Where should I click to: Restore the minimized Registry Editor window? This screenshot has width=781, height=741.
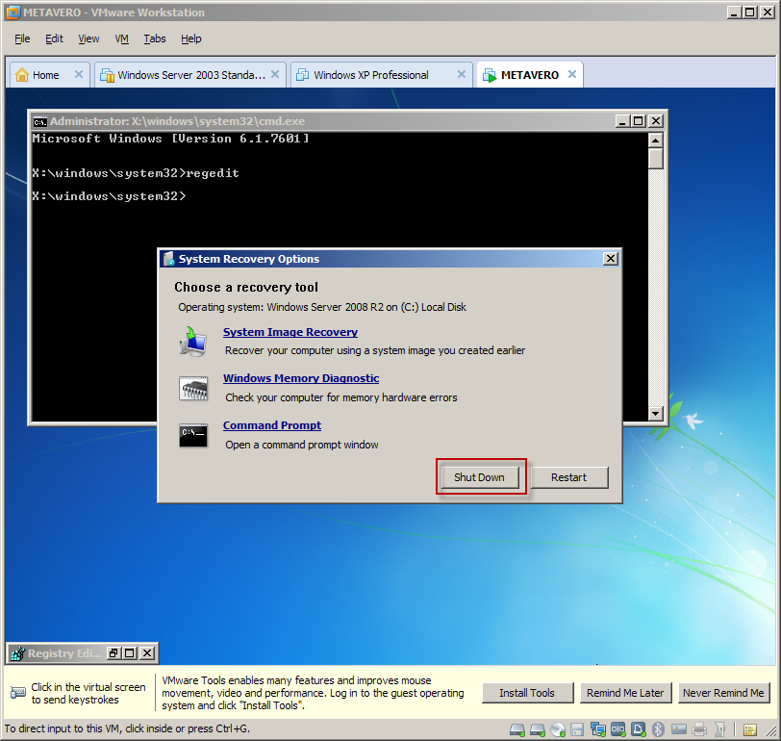pyautogui.click(x=113, y=652)
